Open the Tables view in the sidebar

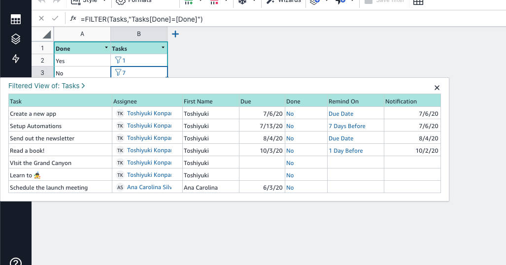[15, 19]
